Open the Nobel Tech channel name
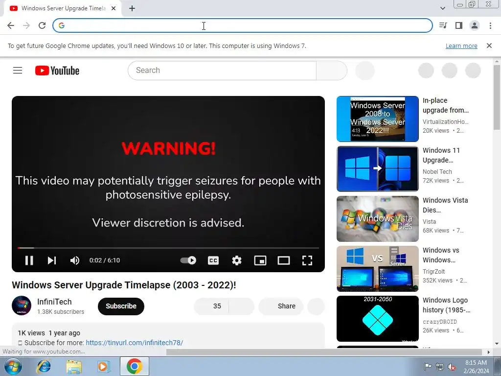The height and width of the screenshot is (376, 501). pos(437,172)
